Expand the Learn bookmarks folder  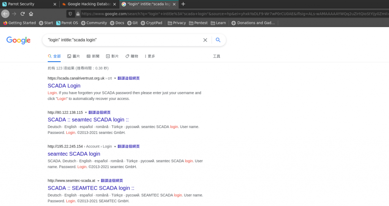218,23
